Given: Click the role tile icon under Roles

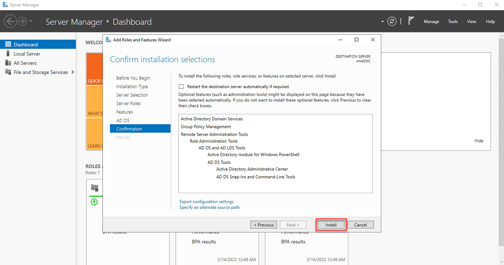Looking at the screenshot, I should point(94,188).
